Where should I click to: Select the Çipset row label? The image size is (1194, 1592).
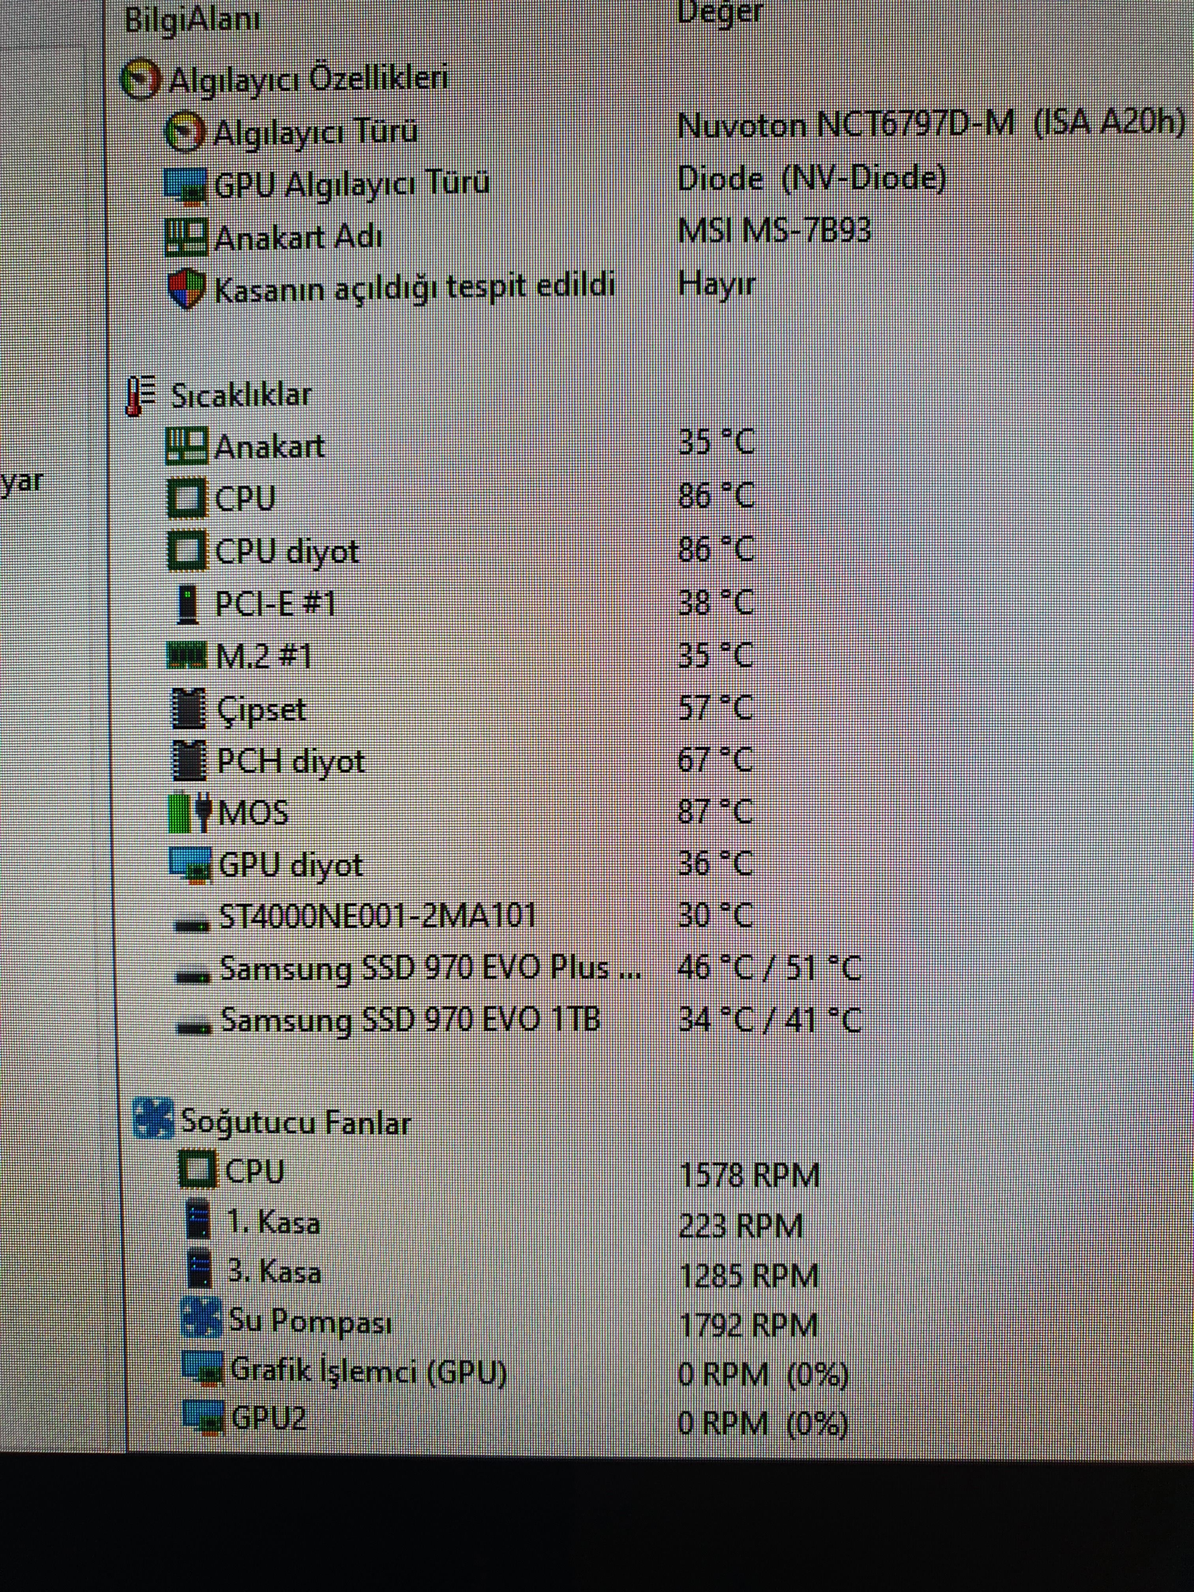[x=261, y=710]
